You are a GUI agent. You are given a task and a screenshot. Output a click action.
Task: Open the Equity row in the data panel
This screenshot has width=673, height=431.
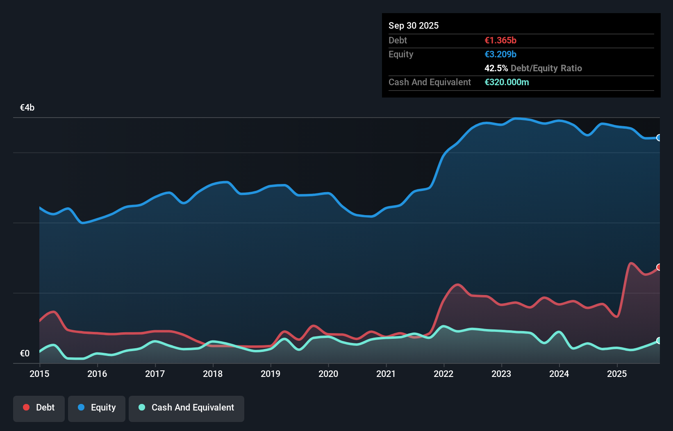tap(400, 54)
